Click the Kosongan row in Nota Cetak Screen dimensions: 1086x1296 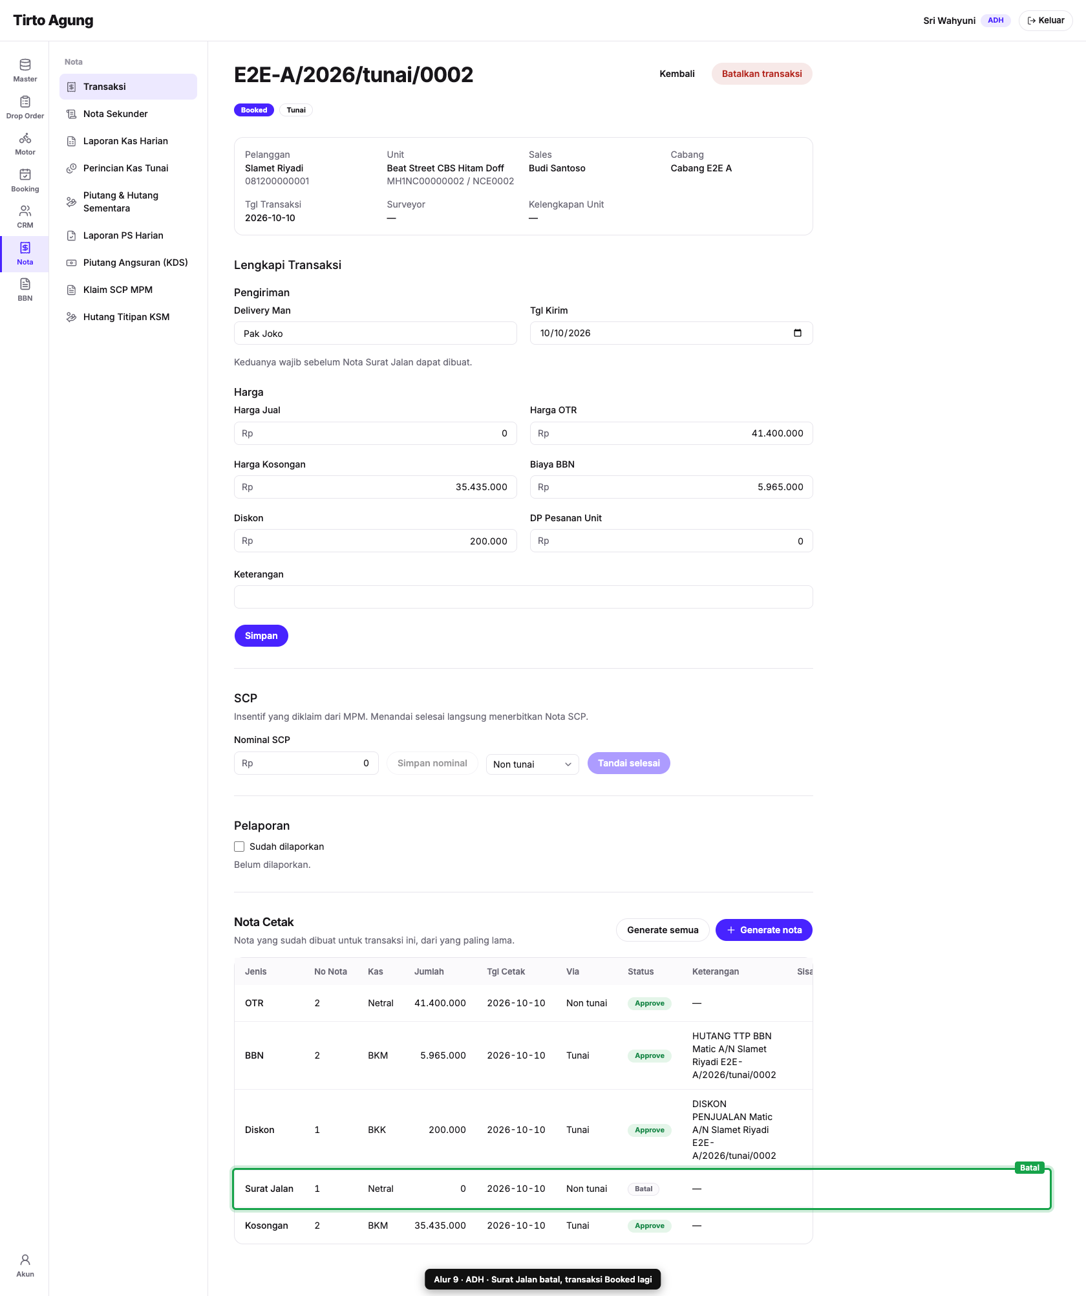point(524,1226)
